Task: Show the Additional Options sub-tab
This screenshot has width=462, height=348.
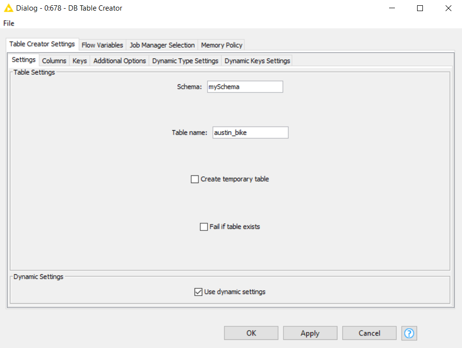Action: [x=120, y=61]
